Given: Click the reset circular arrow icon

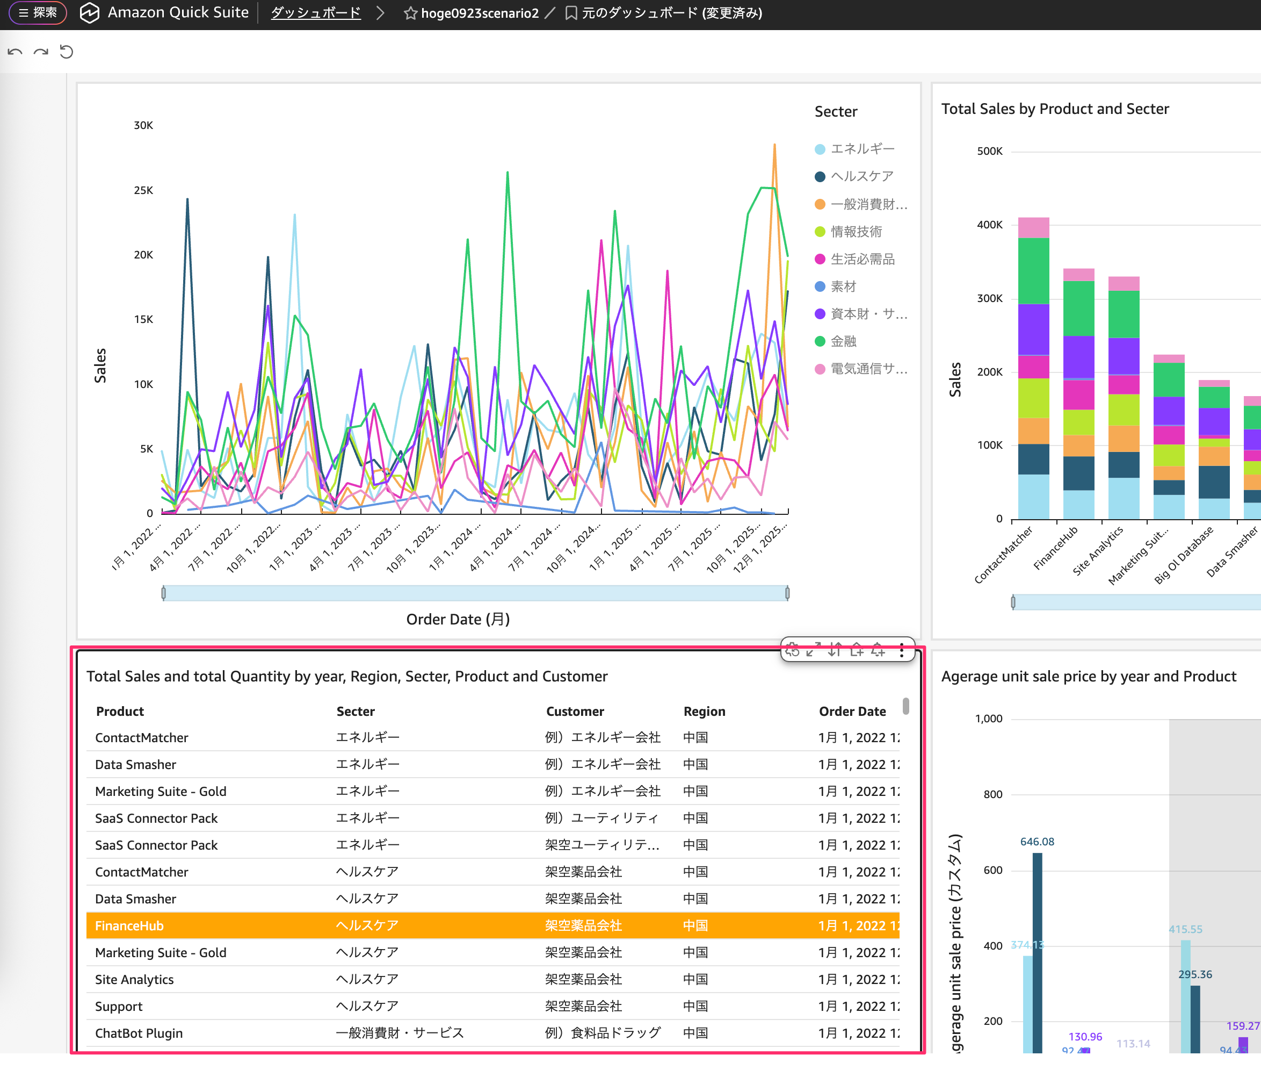Looking at the screenshot, I should click(x=67, y=52).
